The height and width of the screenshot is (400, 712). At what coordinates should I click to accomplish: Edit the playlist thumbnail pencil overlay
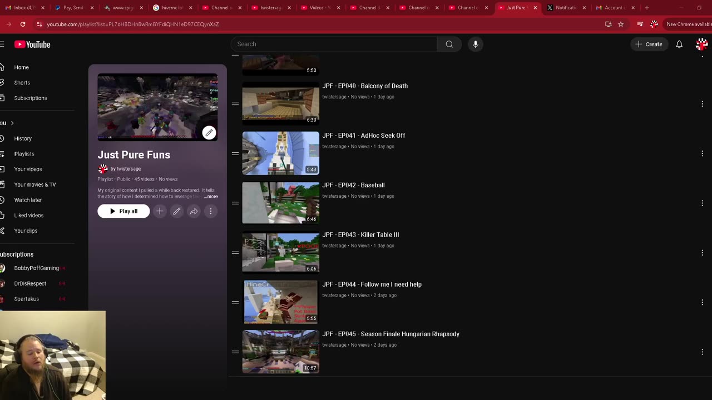[209, 132]
